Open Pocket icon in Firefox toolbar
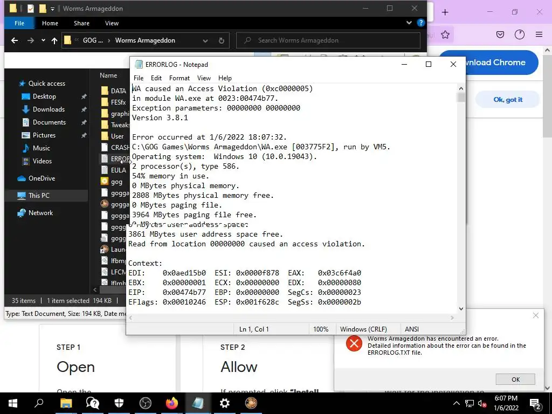The image size is (552, 414). point(500,34)
